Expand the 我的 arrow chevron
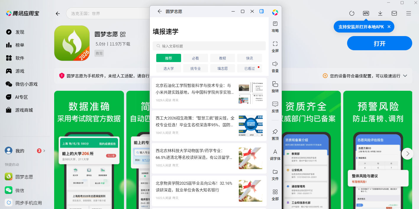The height and width of the screenshot is (209, 419). 44,151
